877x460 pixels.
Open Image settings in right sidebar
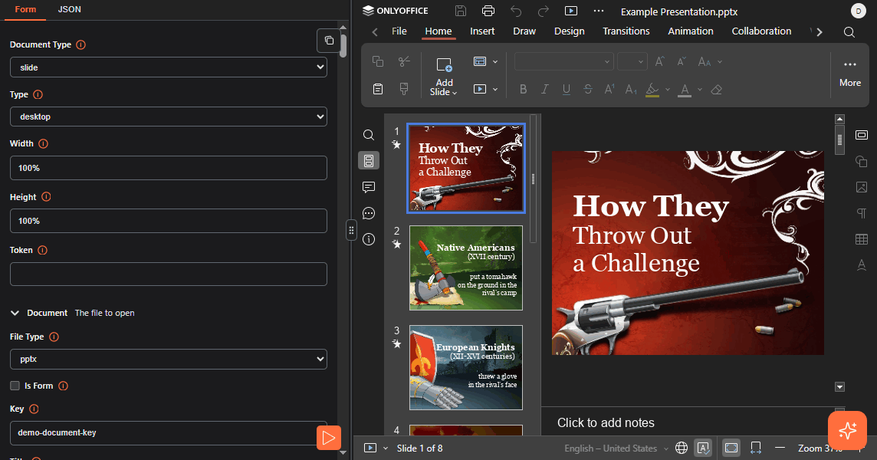coord(861,187)
